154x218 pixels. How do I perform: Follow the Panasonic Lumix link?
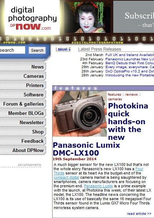pyautogui.click(x=98, y=186)
